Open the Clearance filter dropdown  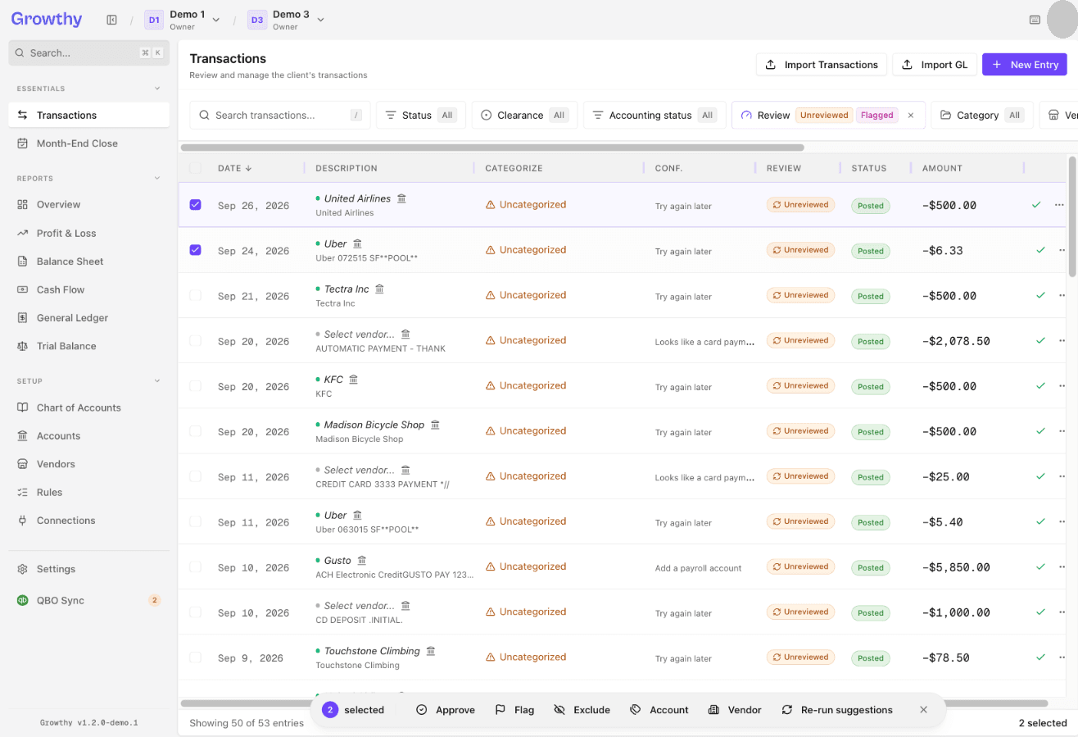pos(524,116)
